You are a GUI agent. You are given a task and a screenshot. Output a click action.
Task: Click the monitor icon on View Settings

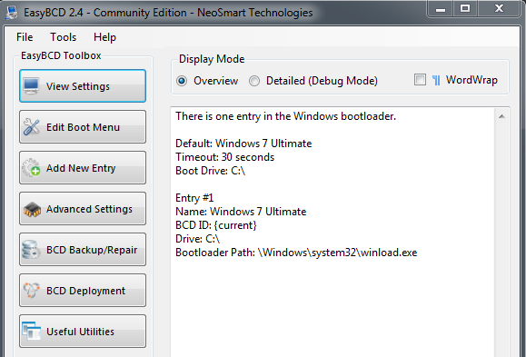pyautogui.click(x=31, y=86)
